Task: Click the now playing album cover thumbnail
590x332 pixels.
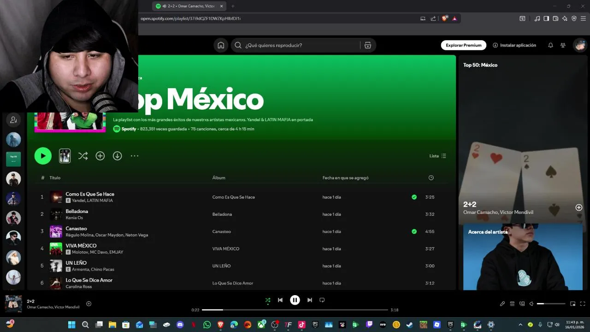Action: (x=13, y=304)
